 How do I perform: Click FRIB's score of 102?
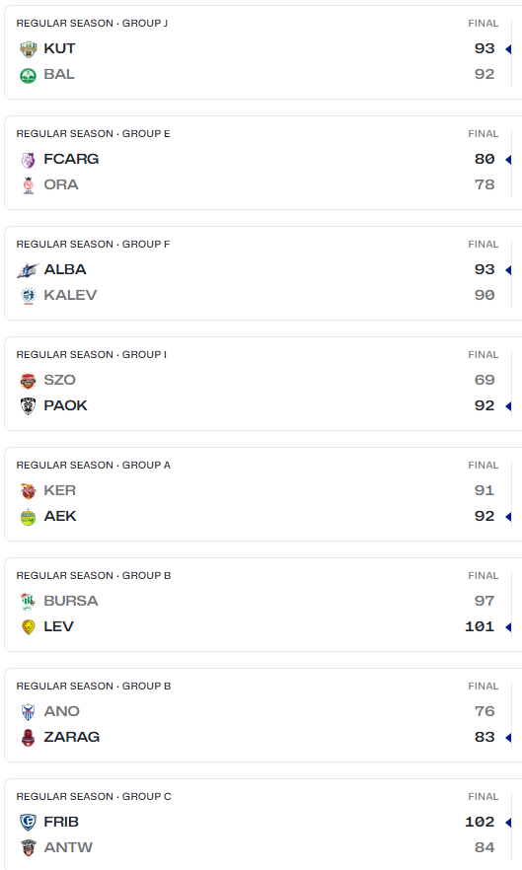(480, 822)
